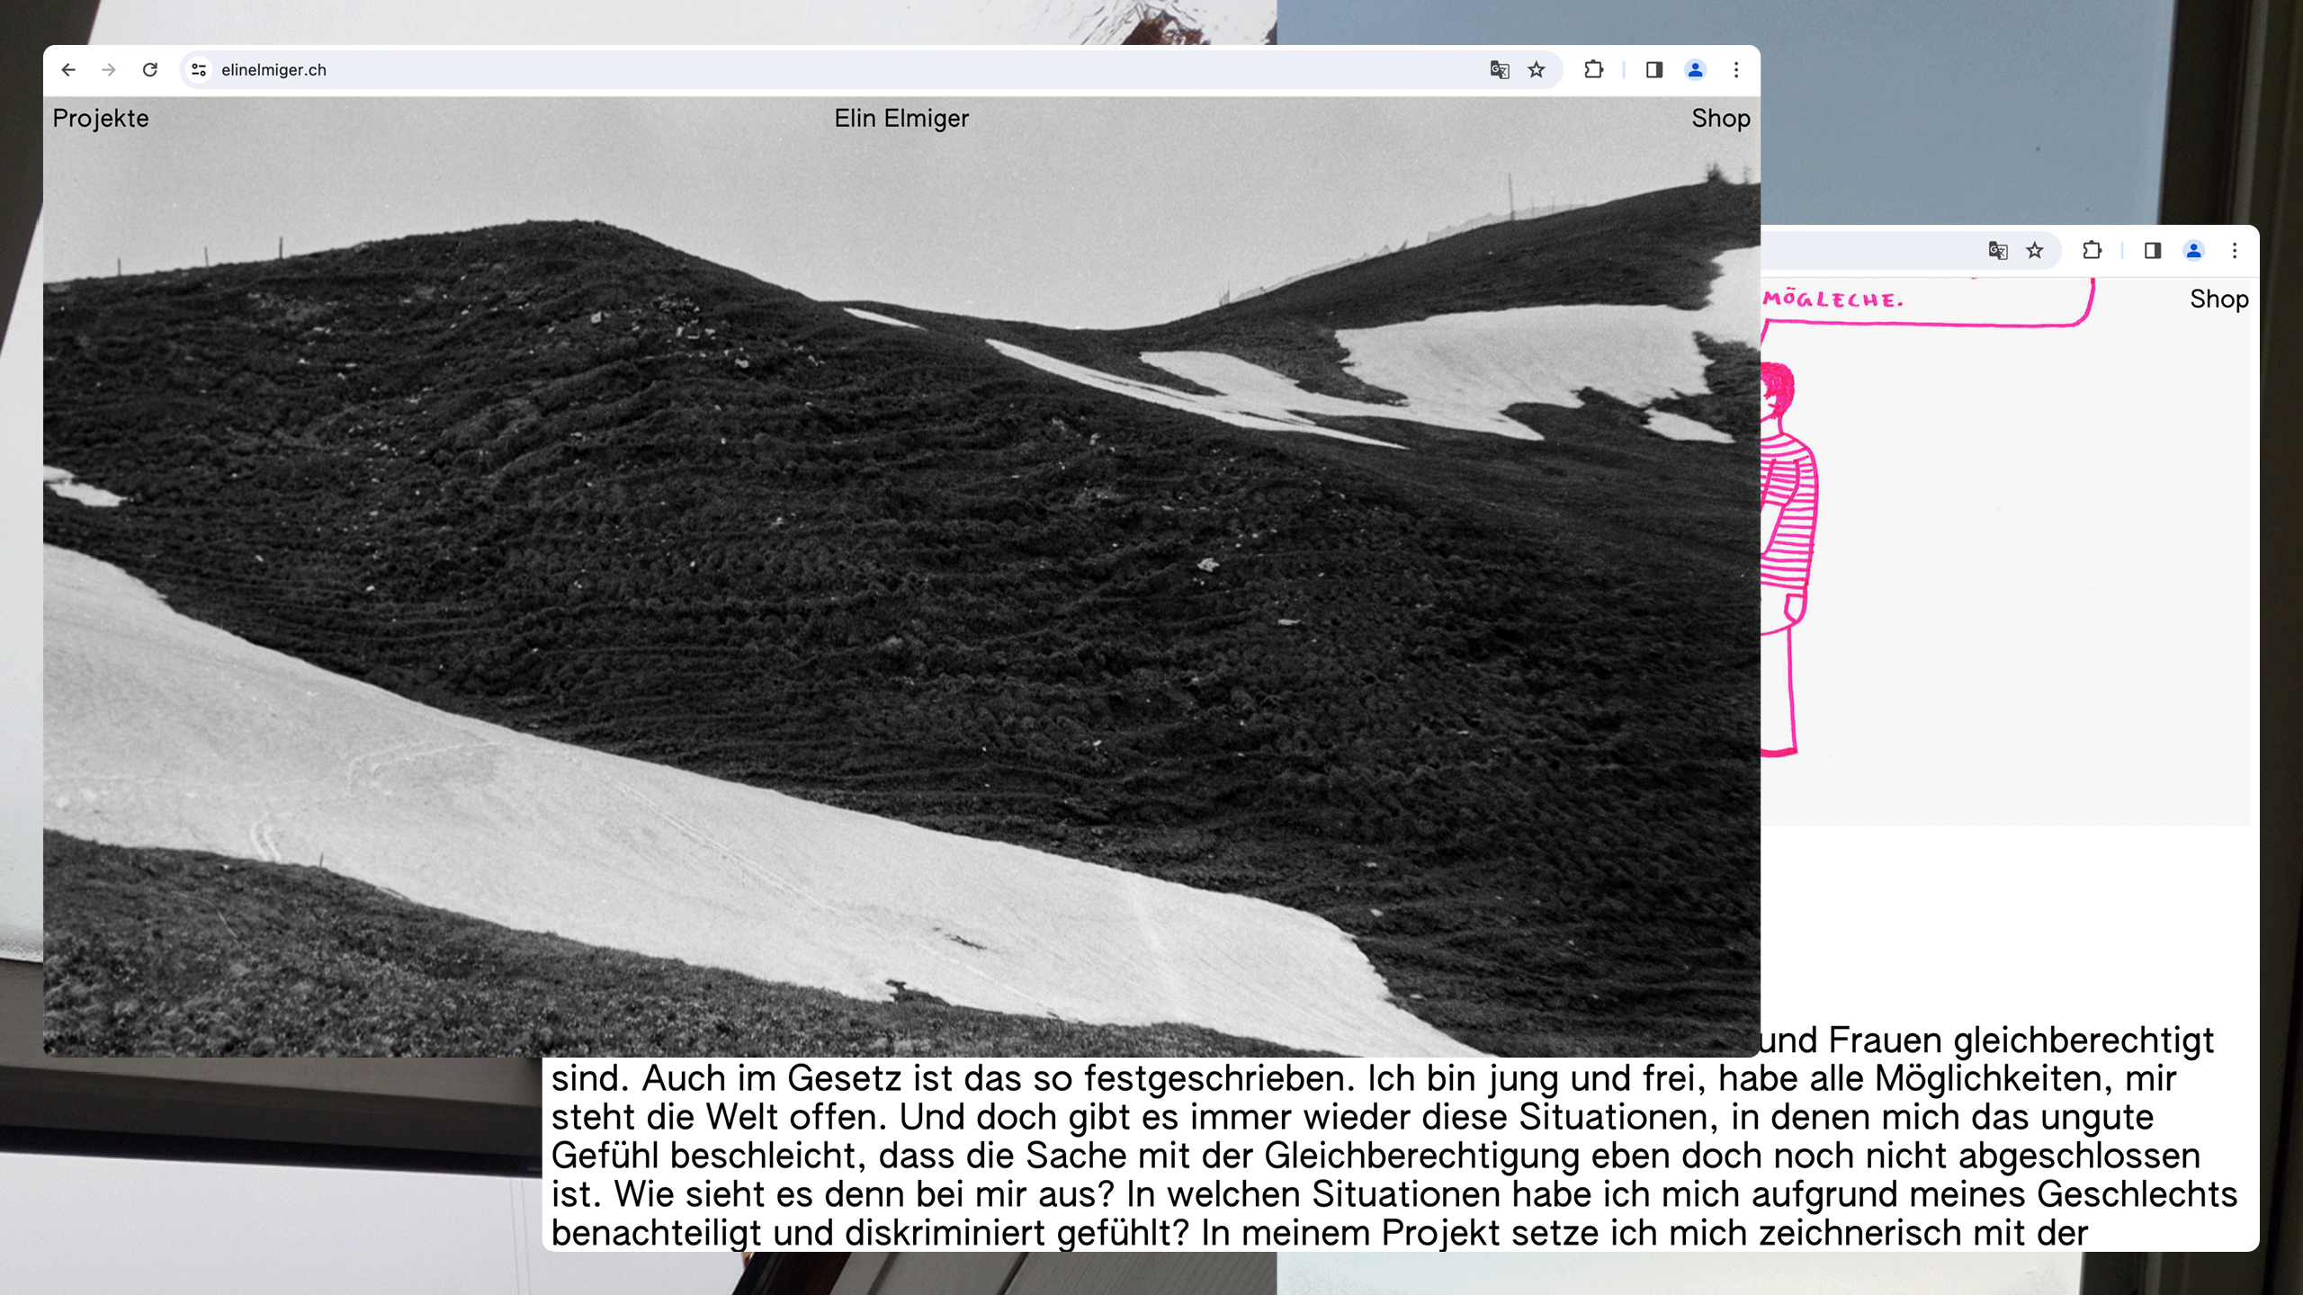Click the forward navigation arrow
The width and height of the screenshot is (2303, 1295).
click(109, 69)
